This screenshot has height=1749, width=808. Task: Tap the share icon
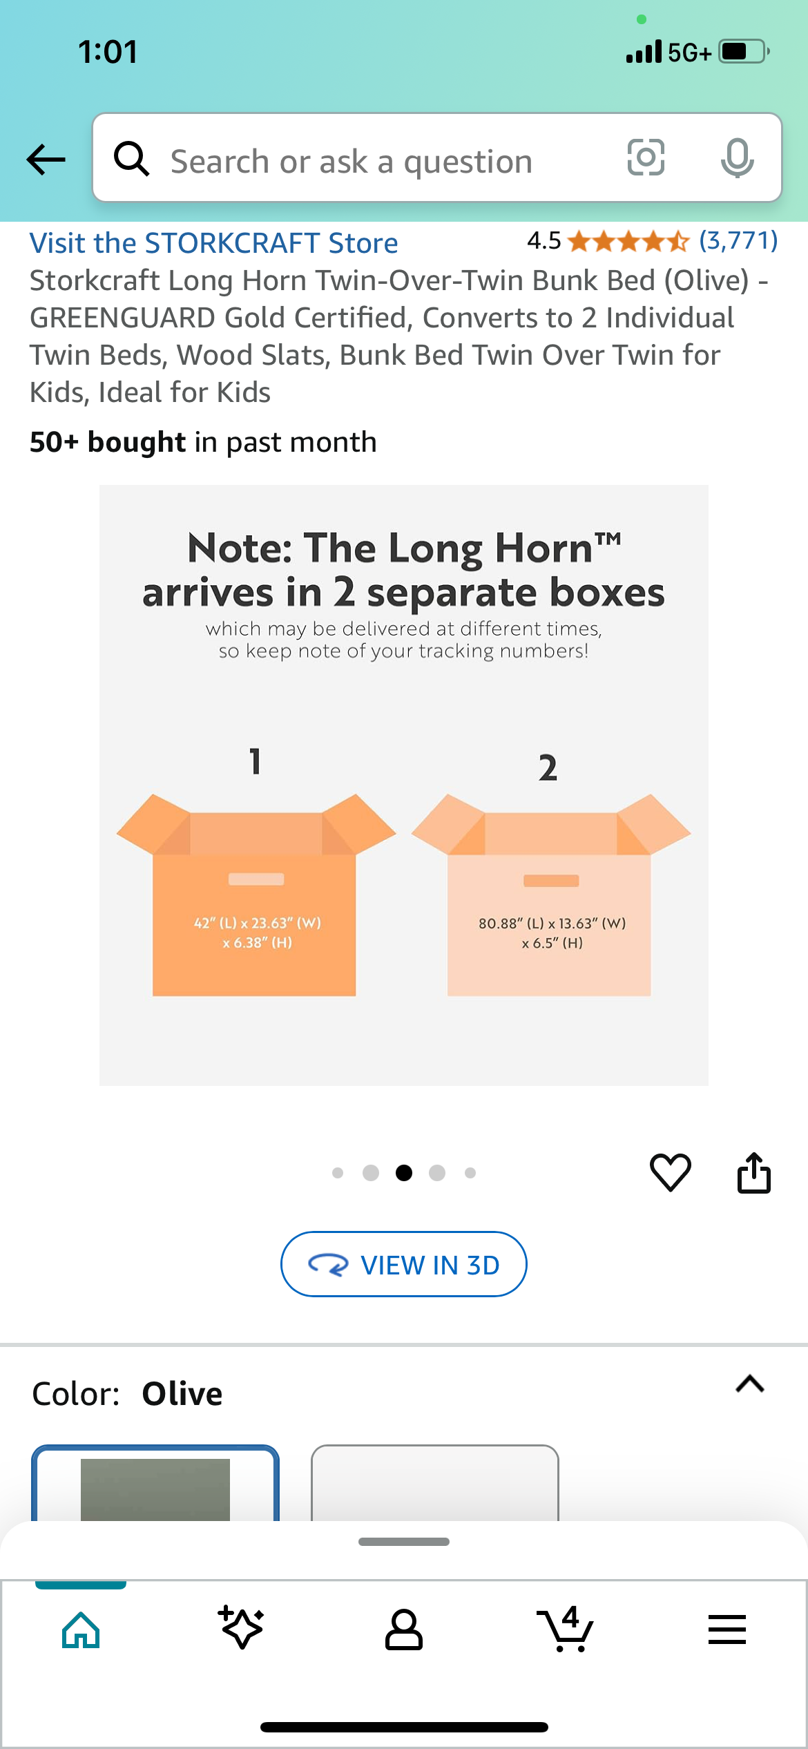tap(753, 1172)
